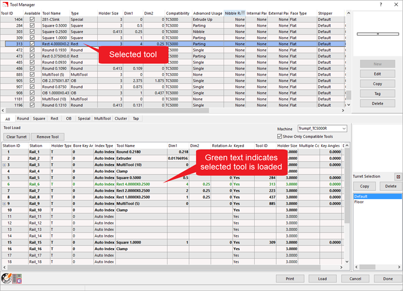Toggle Available checkbox for tool 313
The width and height of the screenshot is (403, 291).
tap(32, 44)
